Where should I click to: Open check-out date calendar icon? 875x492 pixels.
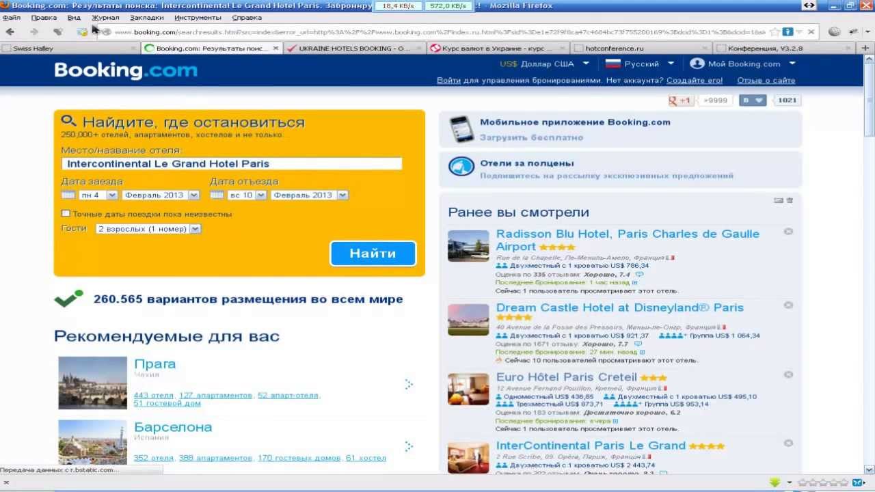(217, 195)
